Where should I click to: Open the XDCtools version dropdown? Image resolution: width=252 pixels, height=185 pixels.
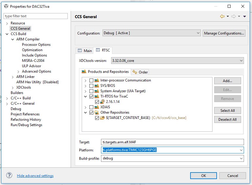pyautogui.click(x=177, y=61)
